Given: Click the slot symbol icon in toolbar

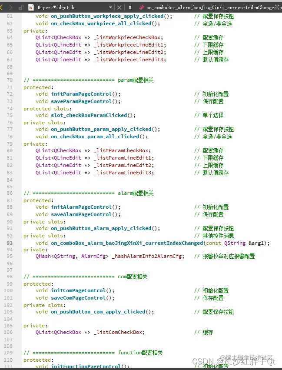Looking at the screenshot, I should coord(141,7).
